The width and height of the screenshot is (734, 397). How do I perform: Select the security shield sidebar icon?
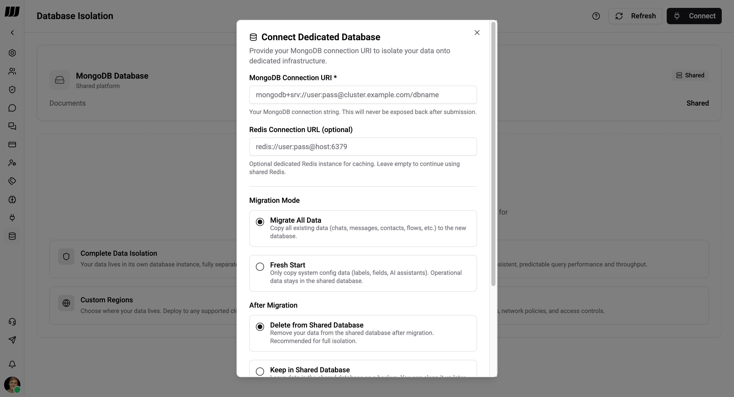coord(12,90)
